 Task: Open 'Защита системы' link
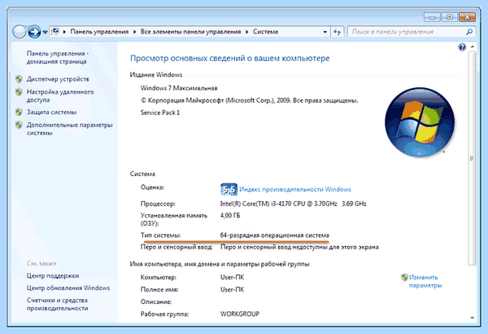click(52, 112)
